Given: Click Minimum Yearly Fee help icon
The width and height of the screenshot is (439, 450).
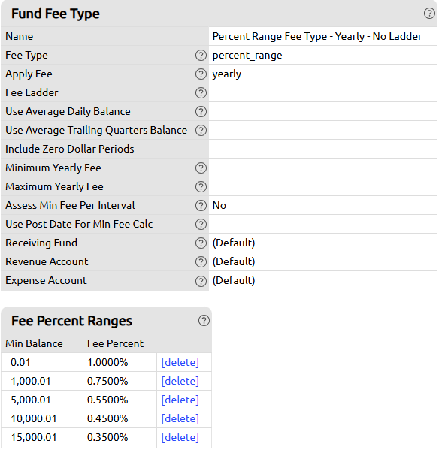Looking at the screenshot, I should pos(201,168).
